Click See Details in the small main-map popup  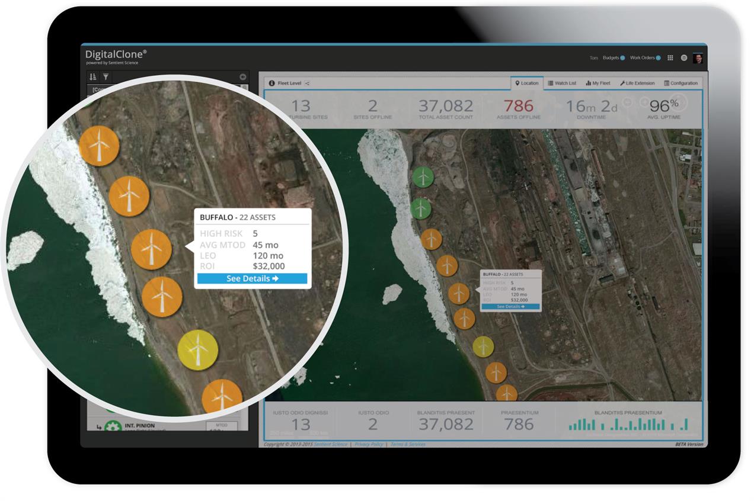point(510,307)
